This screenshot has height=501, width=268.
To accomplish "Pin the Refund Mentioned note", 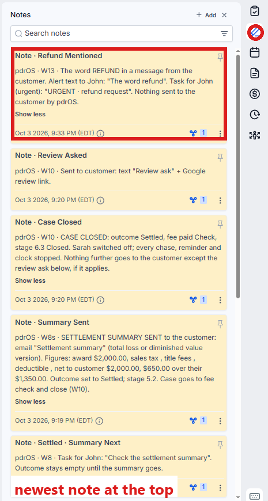I will [x=220, y=58].
